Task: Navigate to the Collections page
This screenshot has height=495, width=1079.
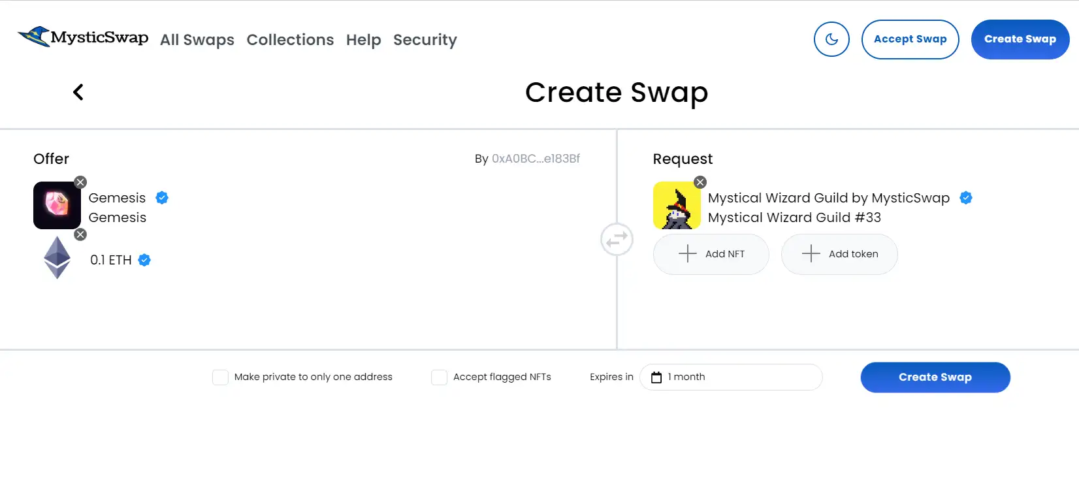Action: [290, 40]
